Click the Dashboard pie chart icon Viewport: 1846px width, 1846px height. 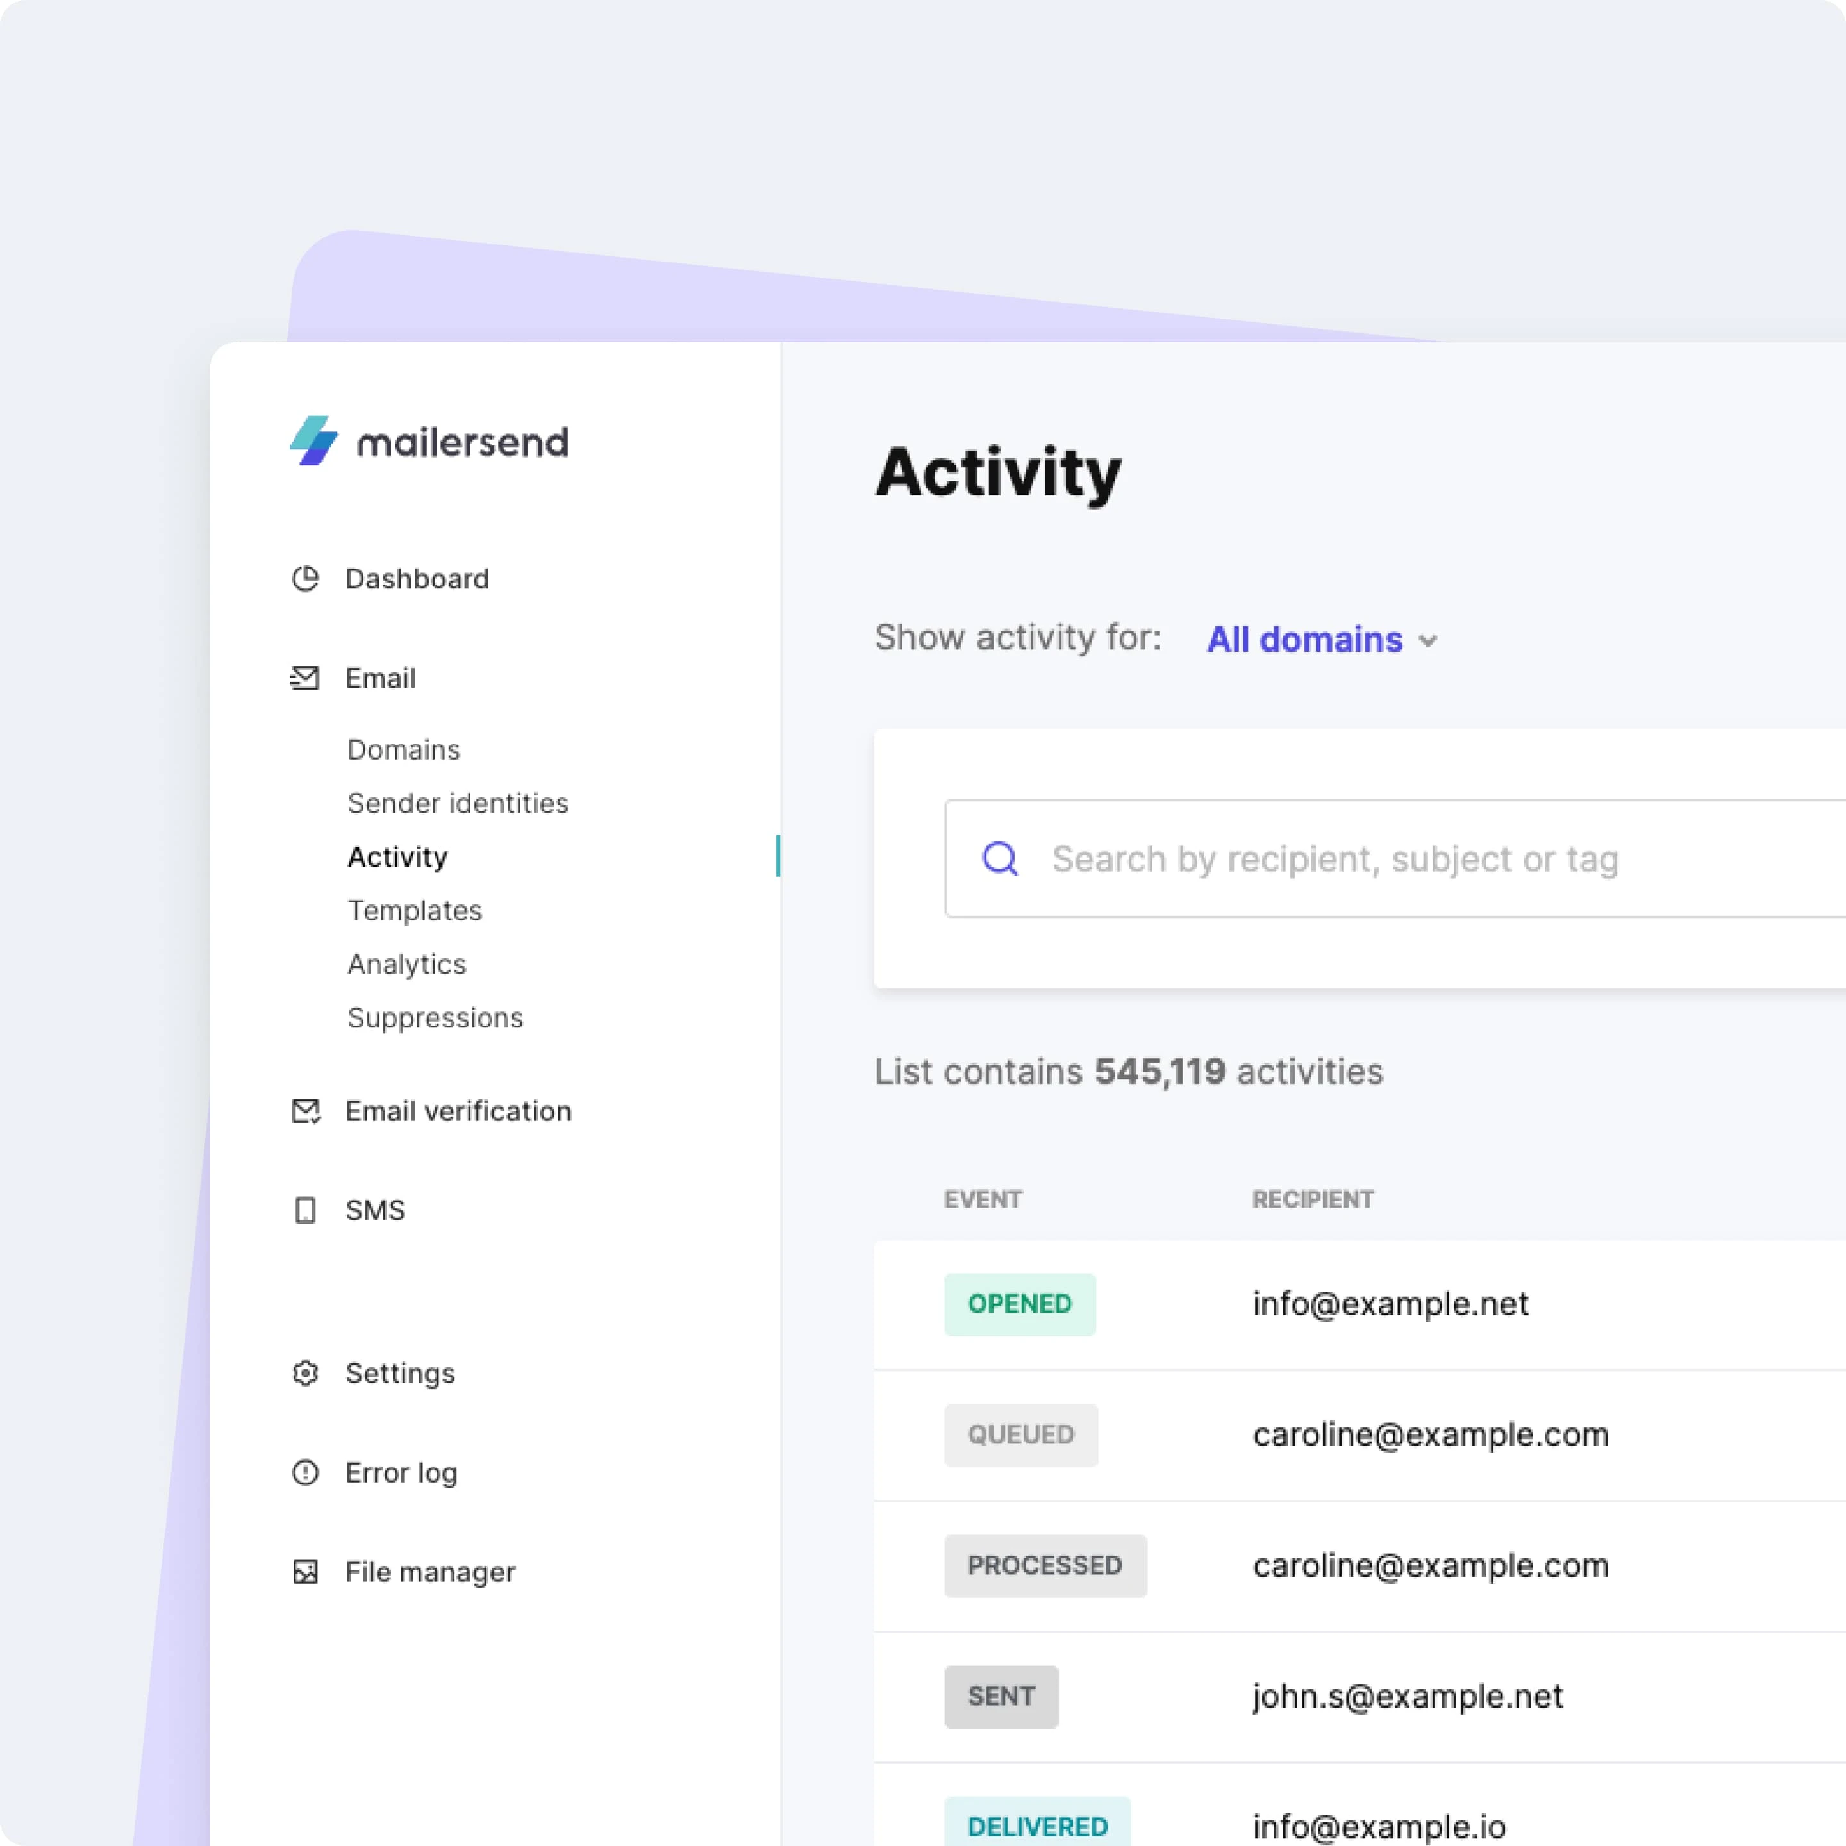tap(305, 578)
